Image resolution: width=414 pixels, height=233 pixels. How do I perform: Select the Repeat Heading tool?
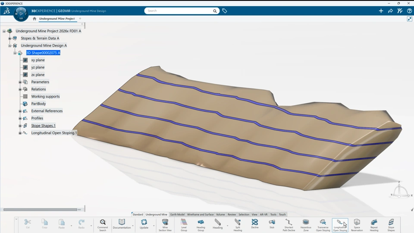tap(374, 225)
